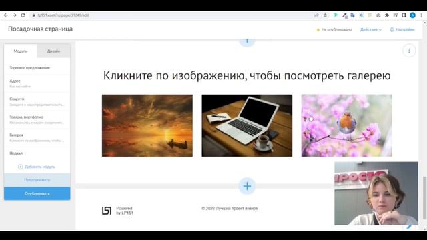427x240 pixels.
Task: Open the puzzle-piece extensions menu
Action: (x=387, y=15)
